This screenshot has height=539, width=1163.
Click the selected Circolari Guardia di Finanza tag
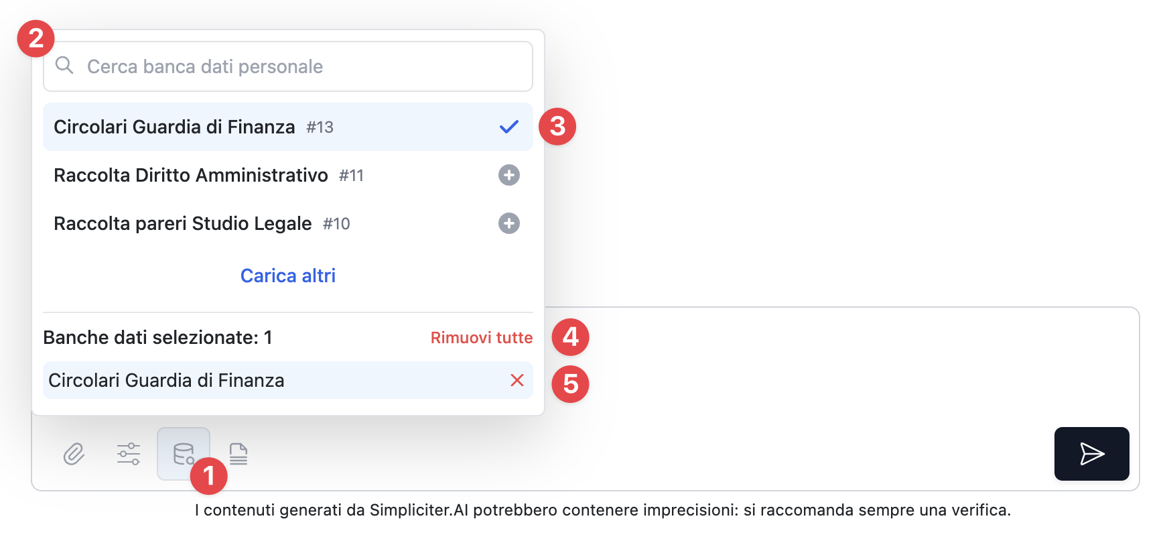click(166, 380)
